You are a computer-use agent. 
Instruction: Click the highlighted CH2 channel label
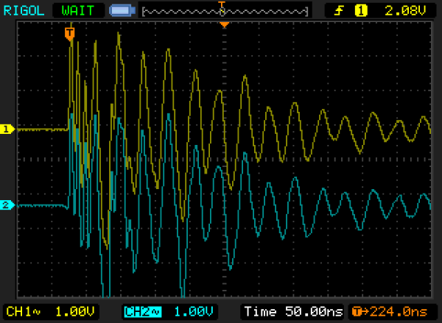[143, 312]
